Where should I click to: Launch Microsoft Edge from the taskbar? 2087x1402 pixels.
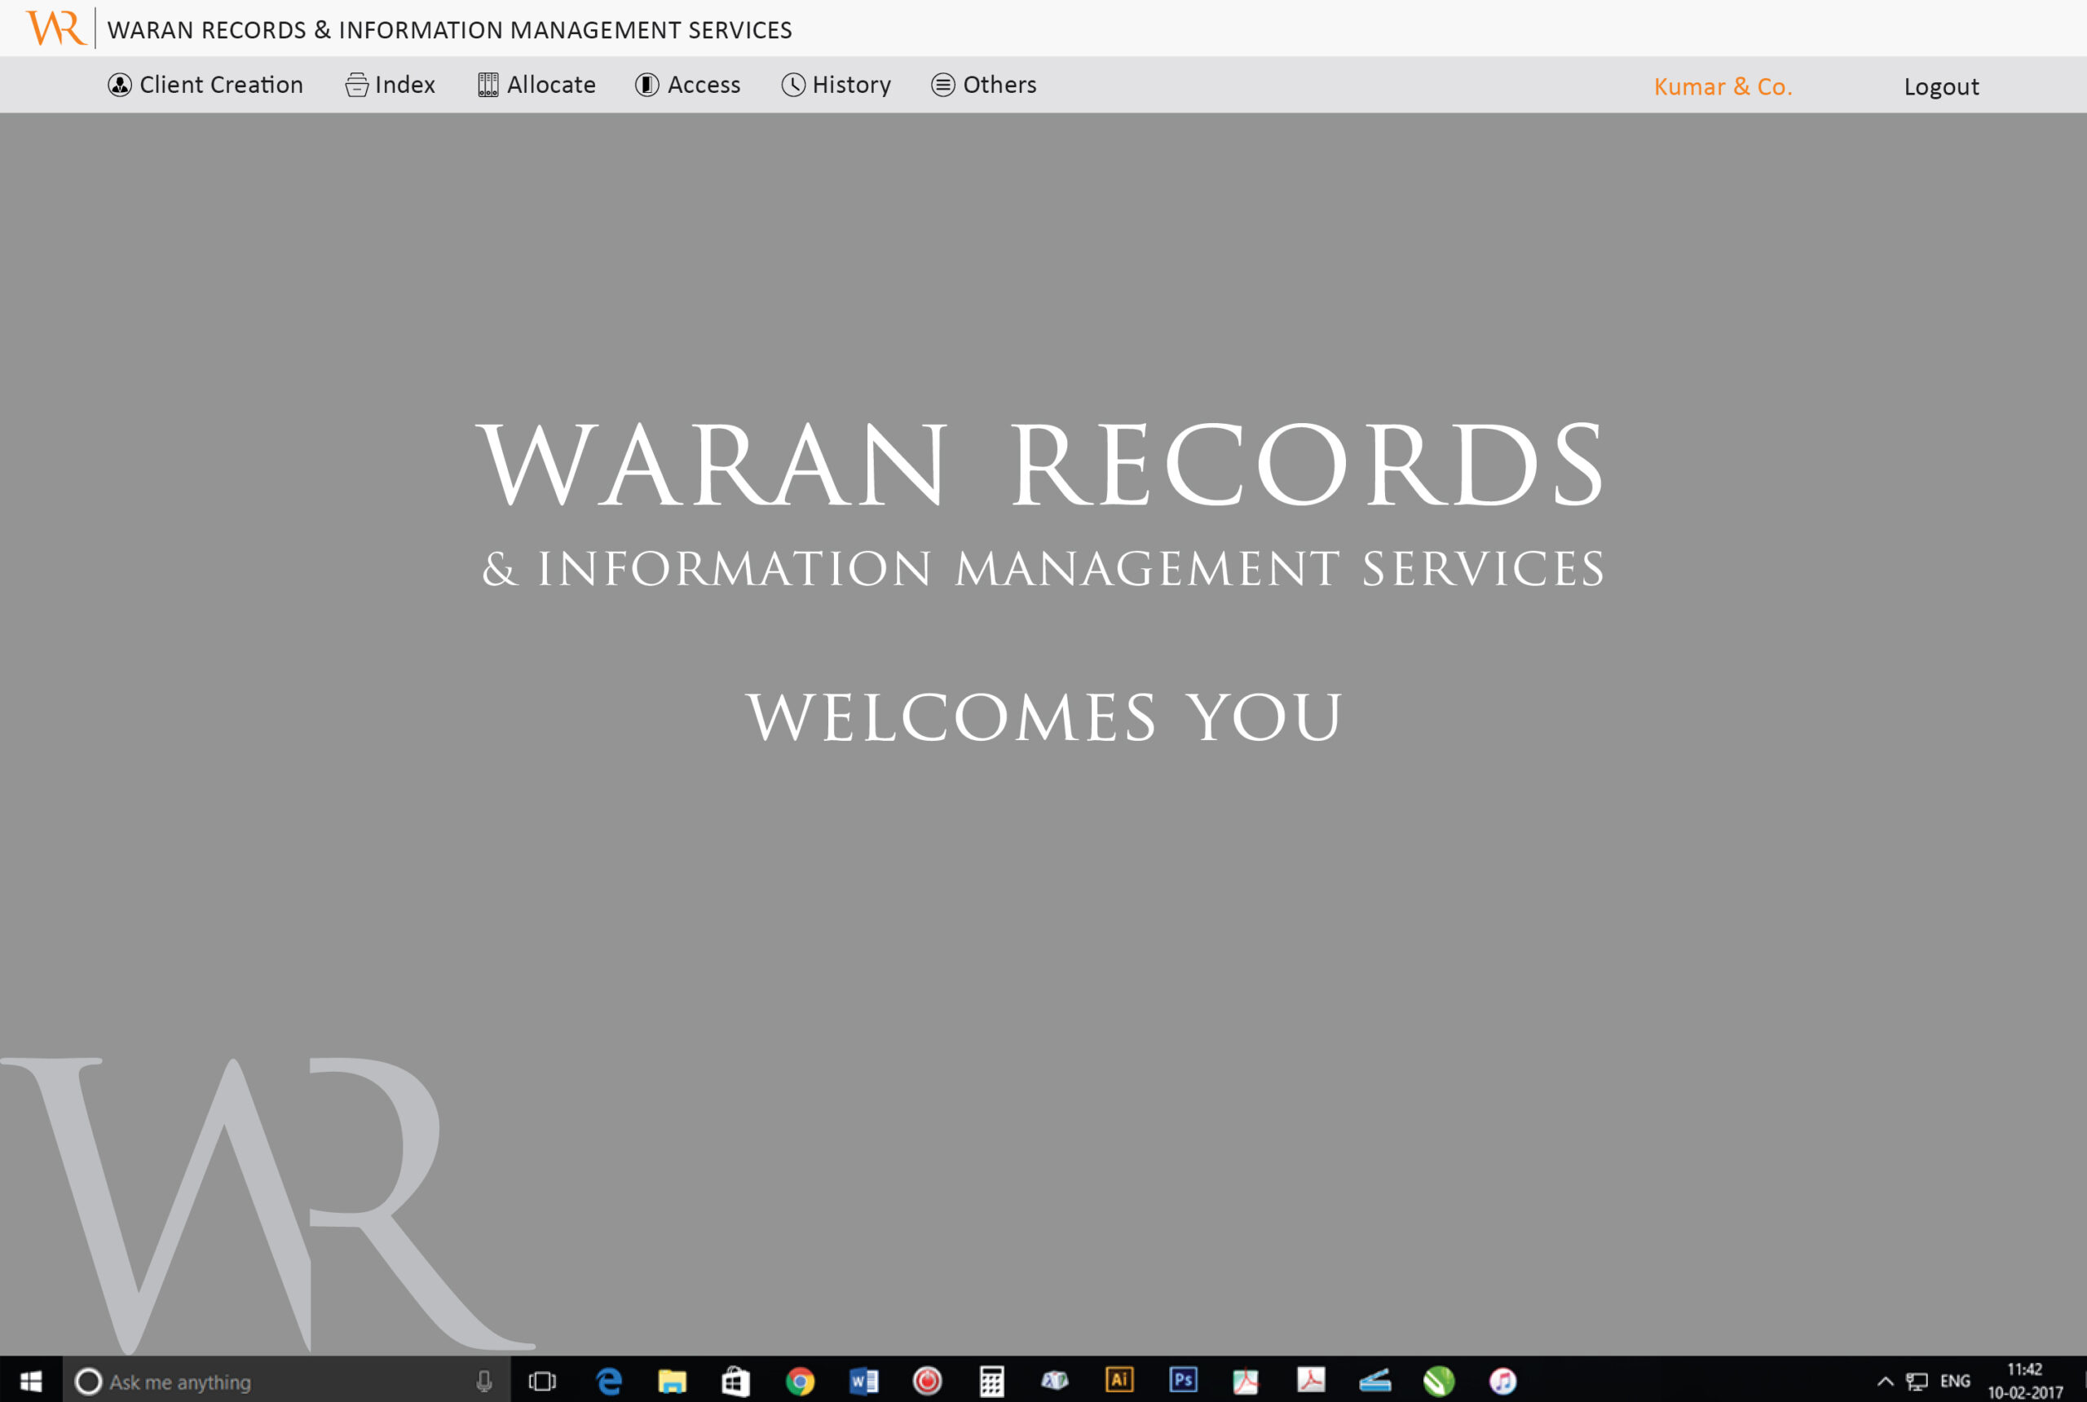(x=609, y=1382)
